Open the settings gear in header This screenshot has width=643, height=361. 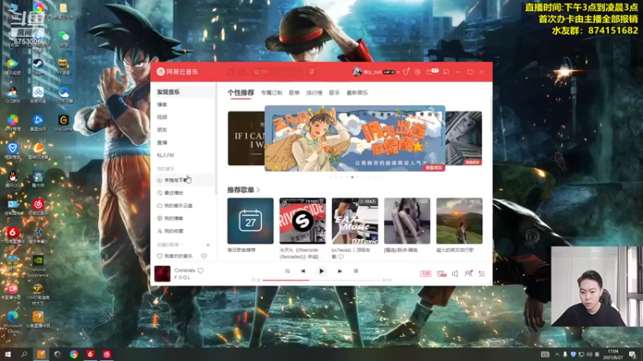click(x=417, y=72)
